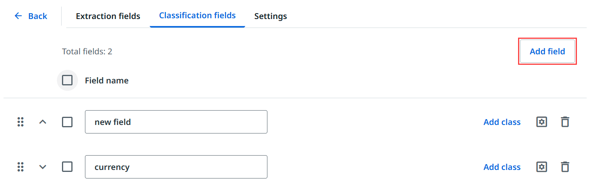Add class to new field
The width and height of the screenshot is (589, 194).
click(x=502, y=122)
